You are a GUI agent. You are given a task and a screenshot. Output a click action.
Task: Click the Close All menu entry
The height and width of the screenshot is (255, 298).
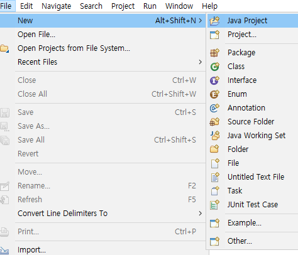point(102,94)
